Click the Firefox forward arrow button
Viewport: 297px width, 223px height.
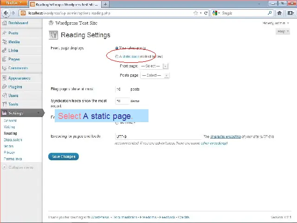click(x=13, y=13)
